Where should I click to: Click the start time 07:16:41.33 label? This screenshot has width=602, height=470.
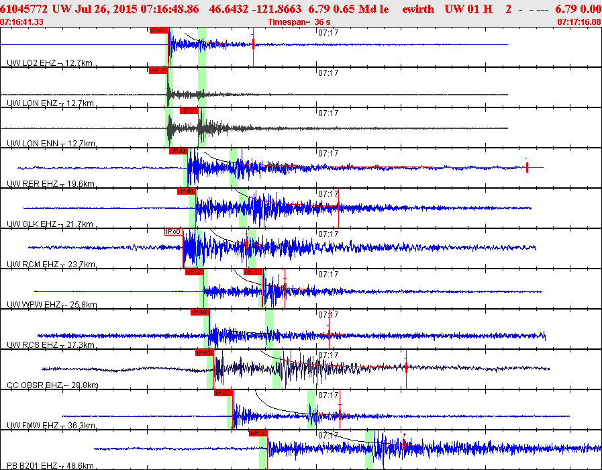pyautogui.click(x=22, y=21)
